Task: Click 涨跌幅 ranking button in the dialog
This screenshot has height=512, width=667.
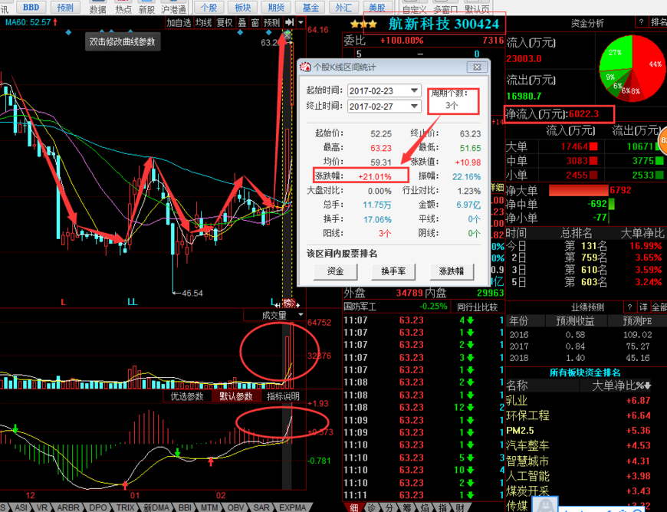Action: 452,271
